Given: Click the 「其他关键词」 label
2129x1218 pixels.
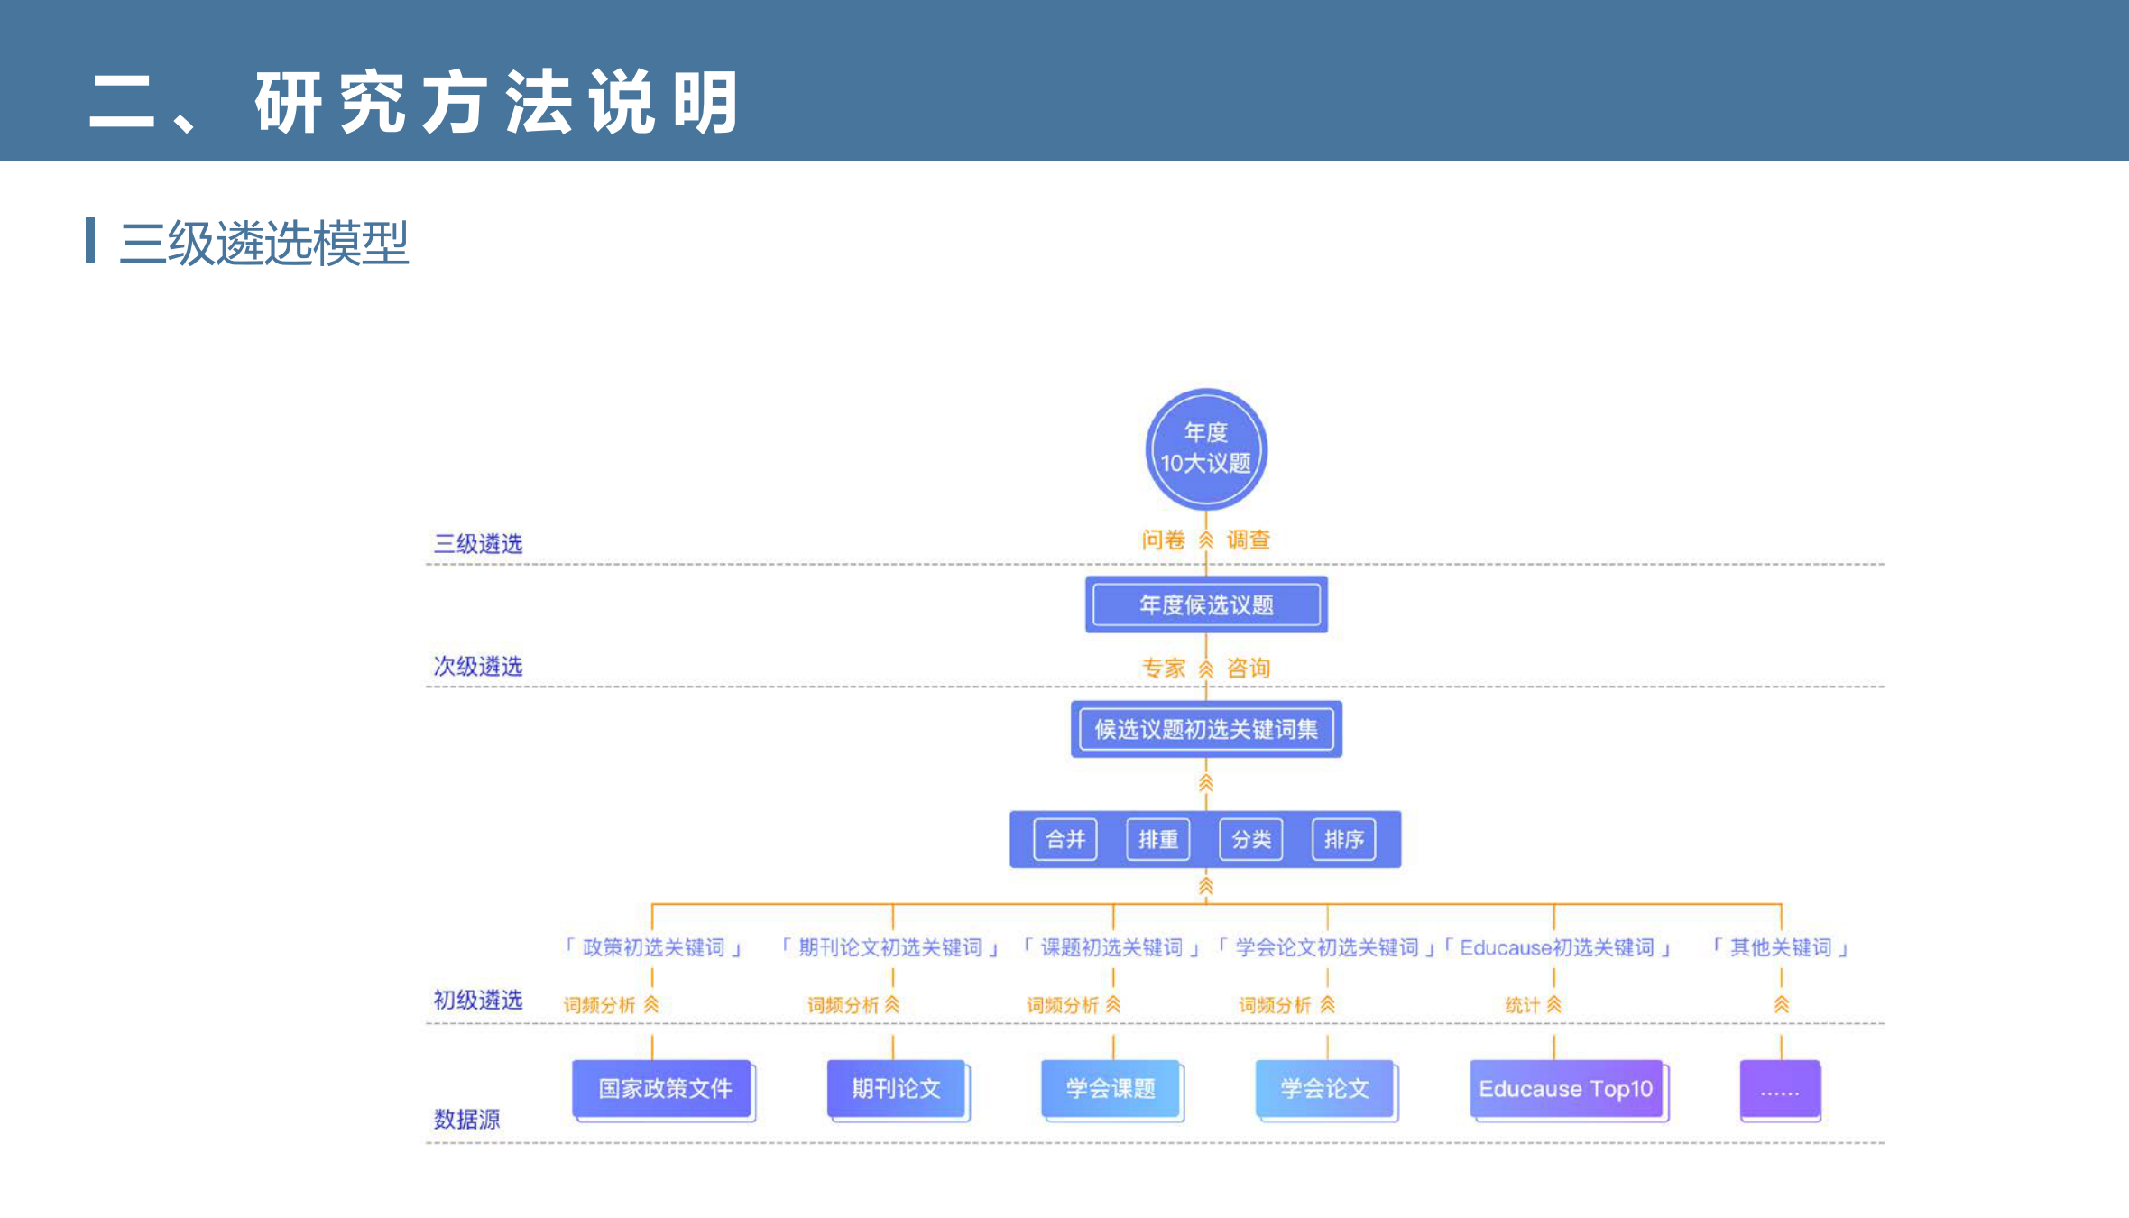Looking at the screenshot, I should point(1781,947).
